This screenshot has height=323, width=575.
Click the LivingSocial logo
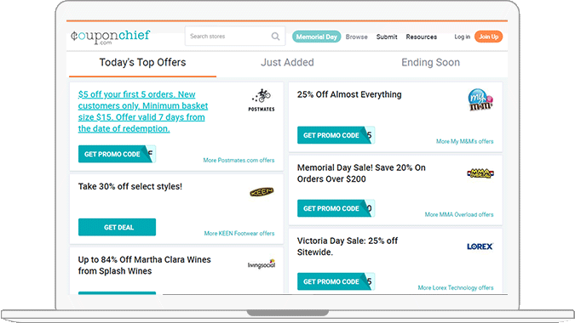(x=262, y=264)
